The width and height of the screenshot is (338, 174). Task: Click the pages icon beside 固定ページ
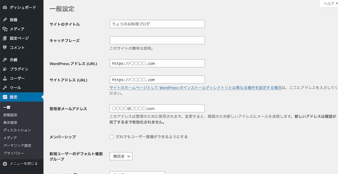(x=5, y=38)
